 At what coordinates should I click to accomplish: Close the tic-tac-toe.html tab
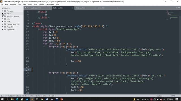click(x=72, y=8)
